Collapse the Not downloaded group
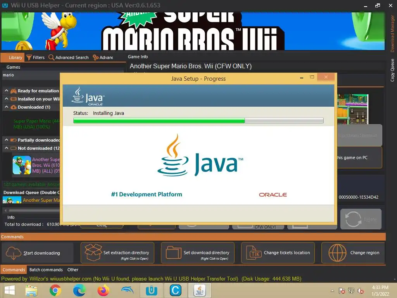The image size is (397, 298). (x=6, y=148)
